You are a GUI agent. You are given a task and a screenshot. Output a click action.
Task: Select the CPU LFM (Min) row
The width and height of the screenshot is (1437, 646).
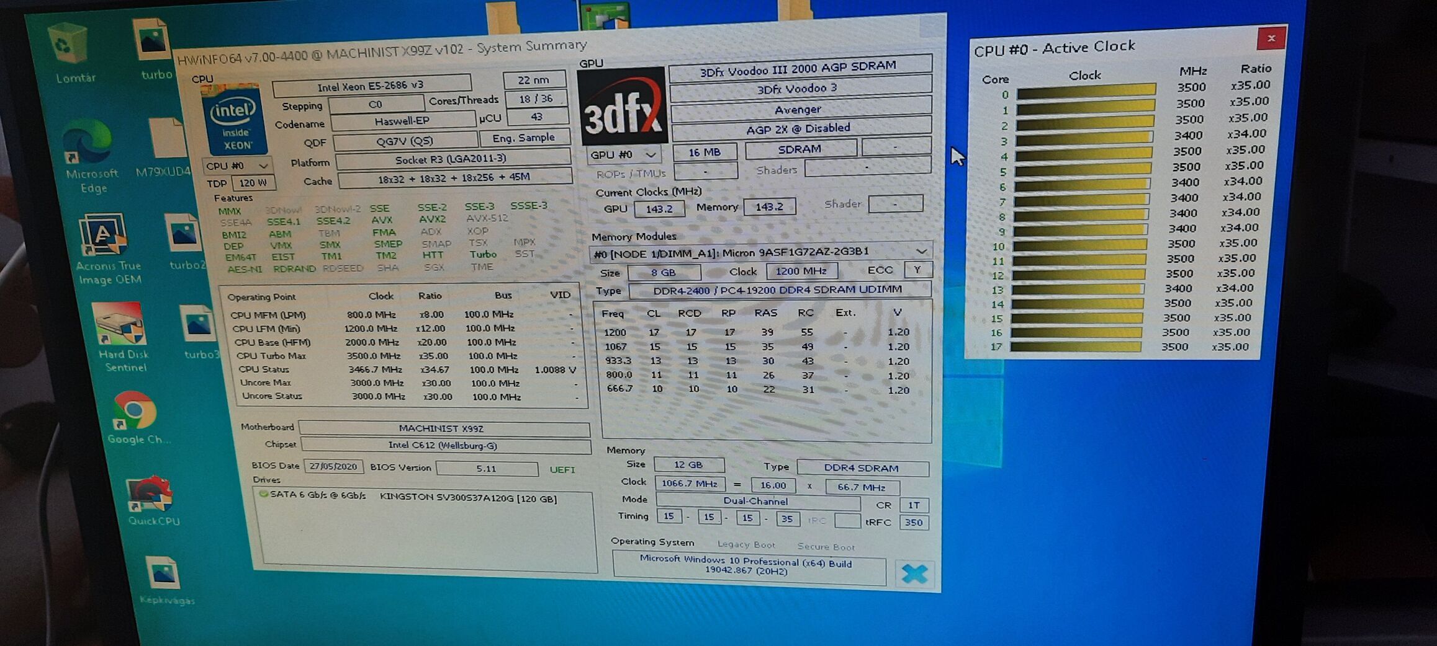point(405,329)
